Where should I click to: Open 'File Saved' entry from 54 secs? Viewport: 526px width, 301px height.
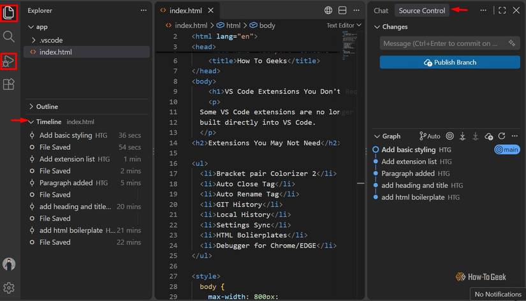coord(87,147)
